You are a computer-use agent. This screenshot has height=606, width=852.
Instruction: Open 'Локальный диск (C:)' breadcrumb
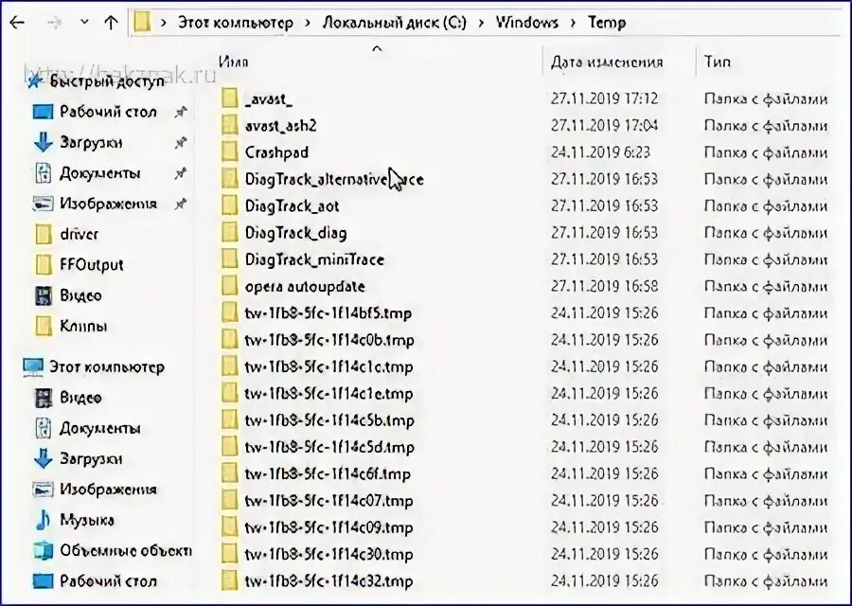(395, 23)
